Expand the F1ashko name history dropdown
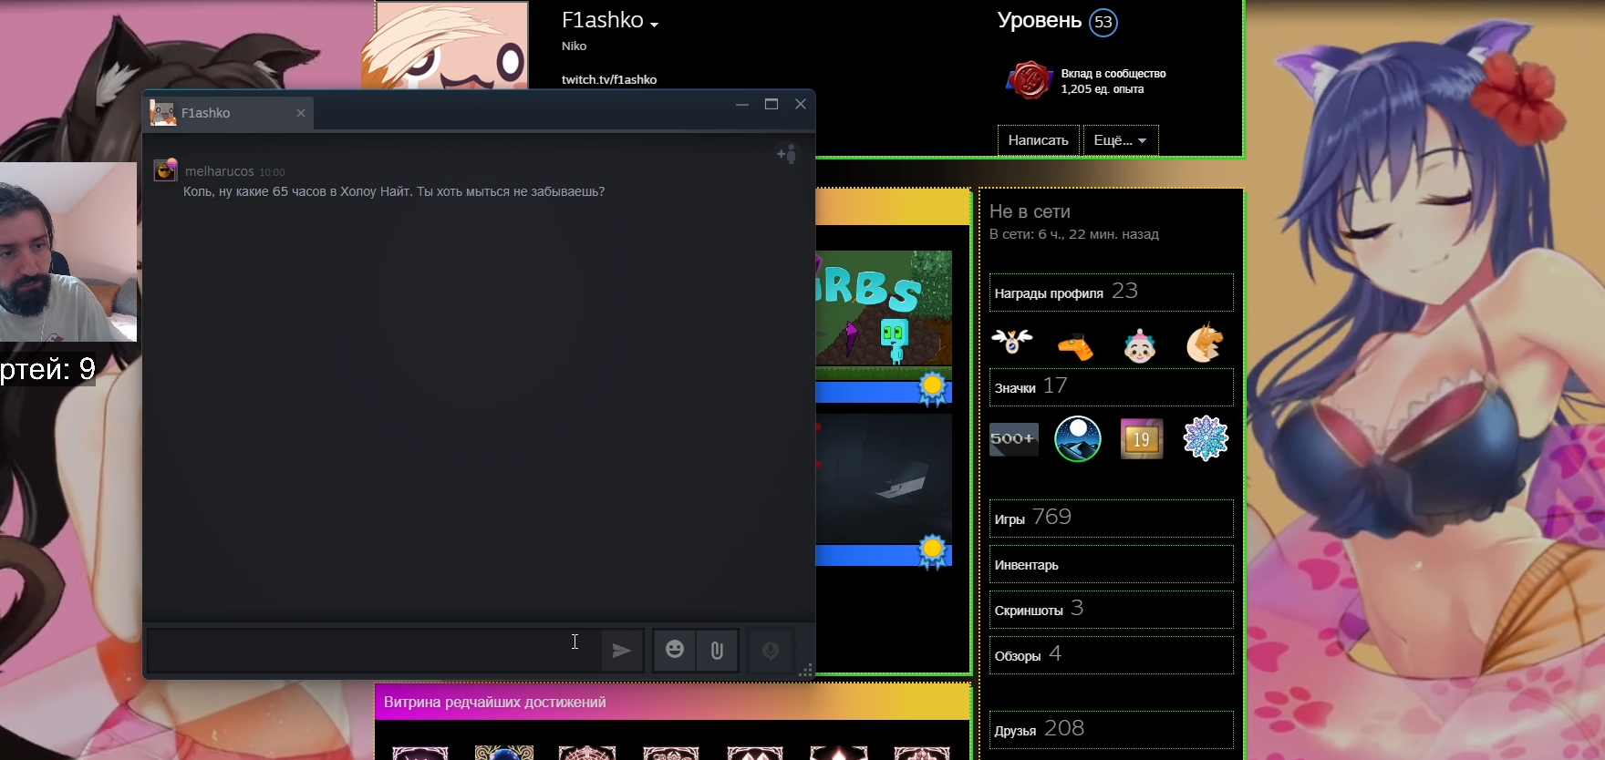1605x760 pixels. (x=654, y=25)
